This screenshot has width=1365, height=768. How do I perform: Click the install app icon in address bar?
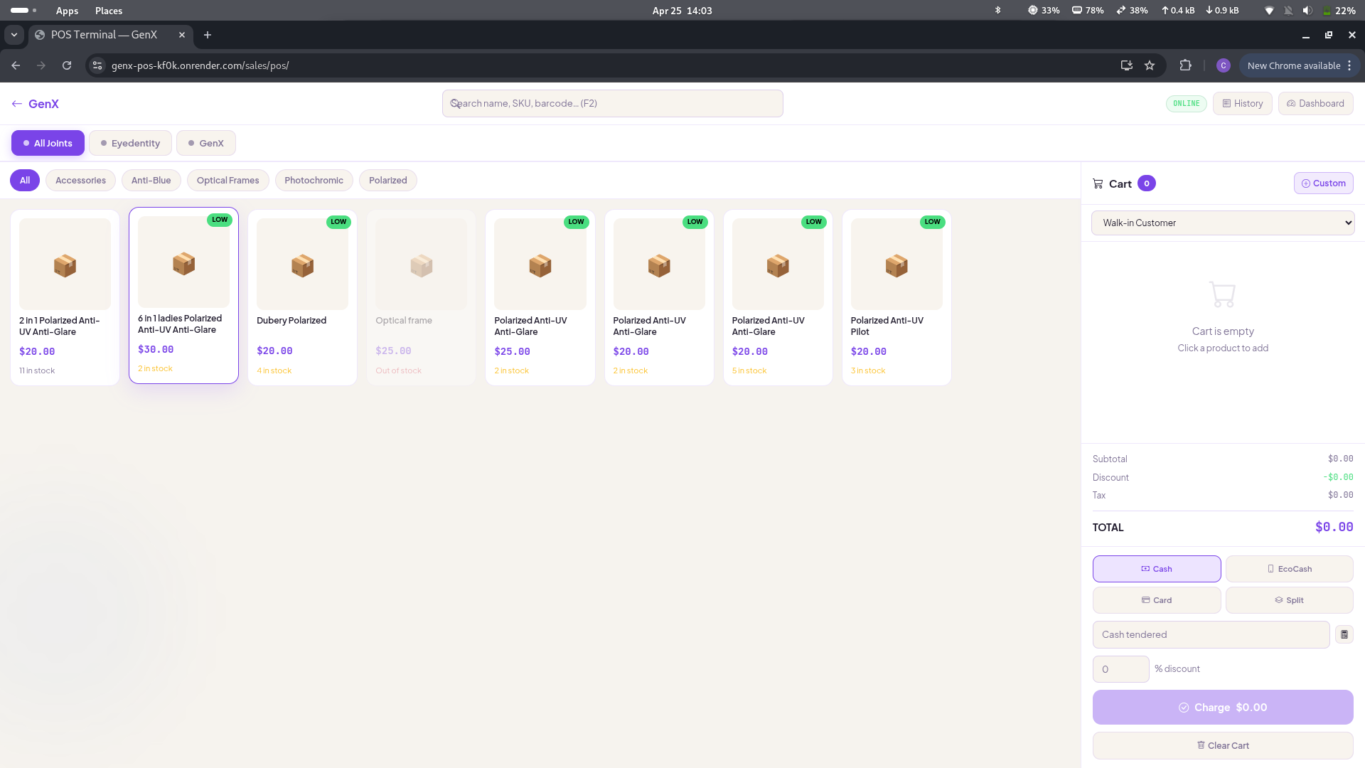[x=1126, y=65]
